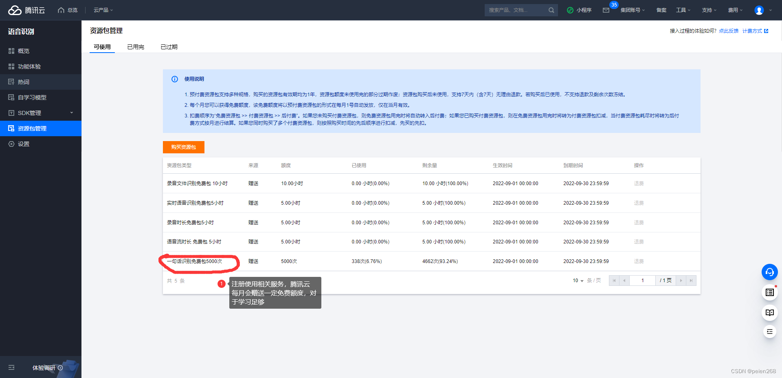The image size is (782, 378).
Task: Go to next page arrow
Action: [x=681, y=281]
